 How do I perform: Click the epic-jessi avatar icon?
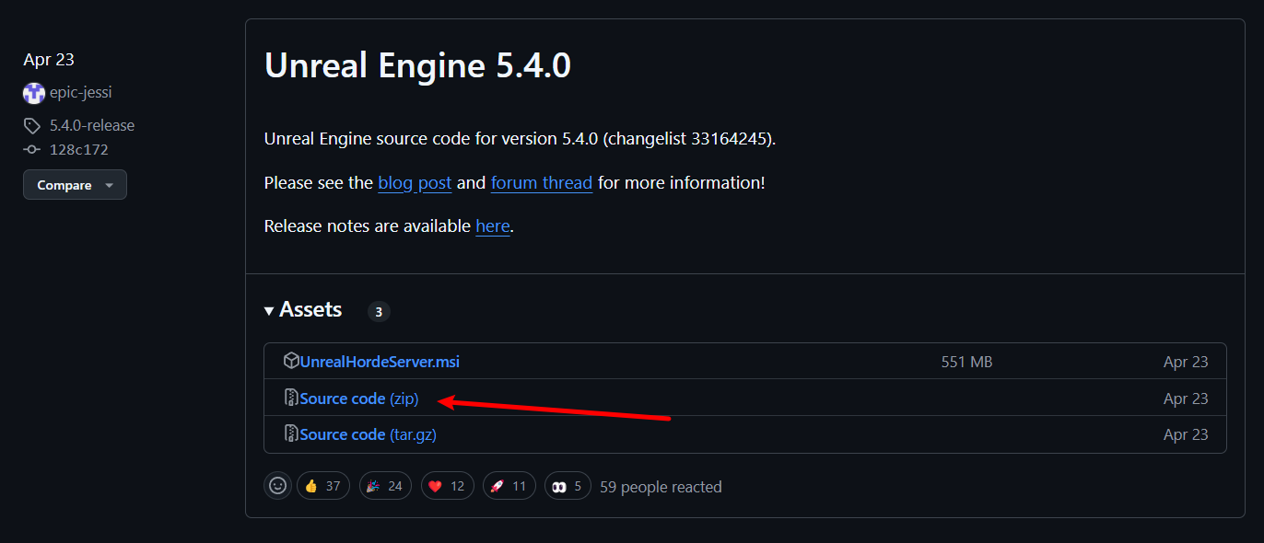(34, 93)
